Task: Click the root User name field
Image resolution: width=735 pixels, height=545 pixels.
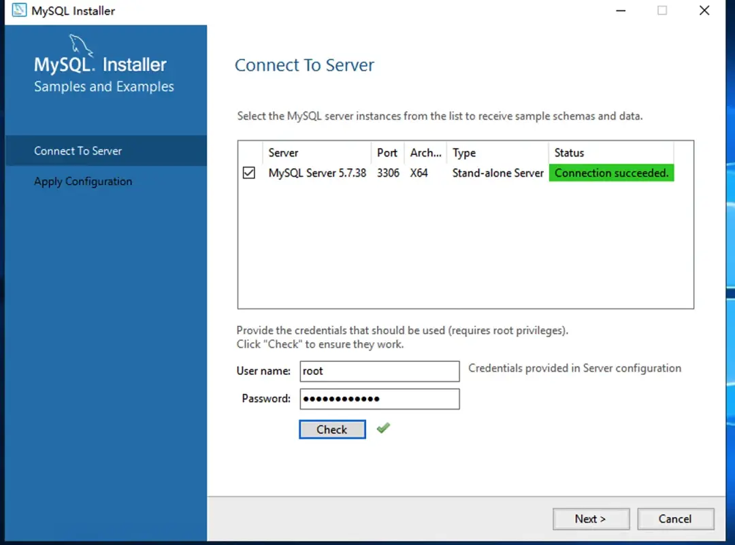Action: click(x=379, y=371)
